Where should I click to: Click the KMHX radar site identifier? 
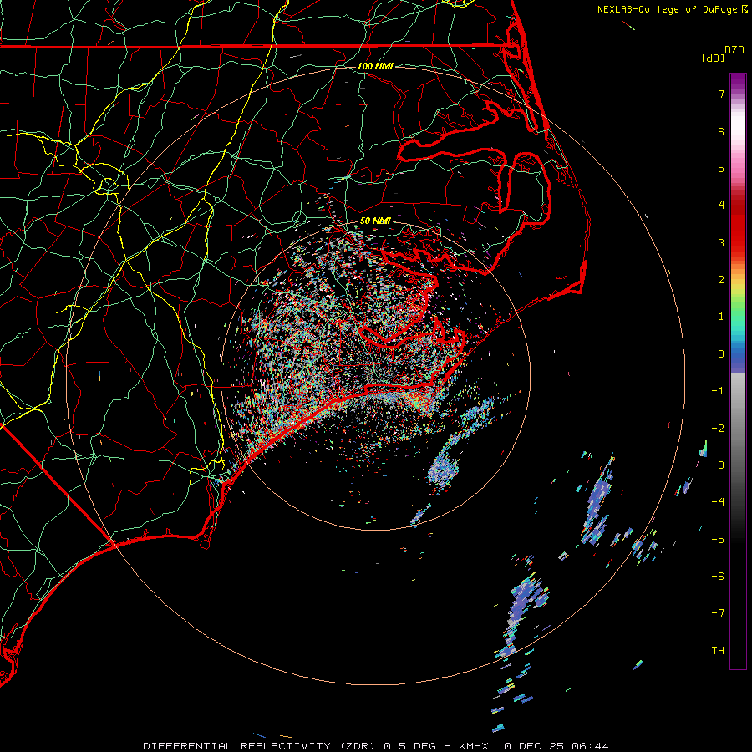[x=475, y=746]
